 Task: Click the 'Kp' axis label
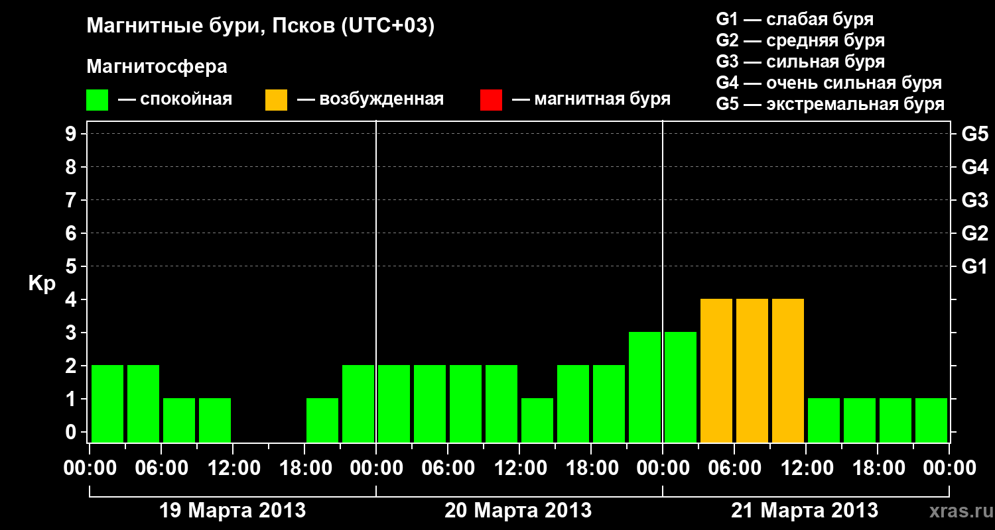42,284
